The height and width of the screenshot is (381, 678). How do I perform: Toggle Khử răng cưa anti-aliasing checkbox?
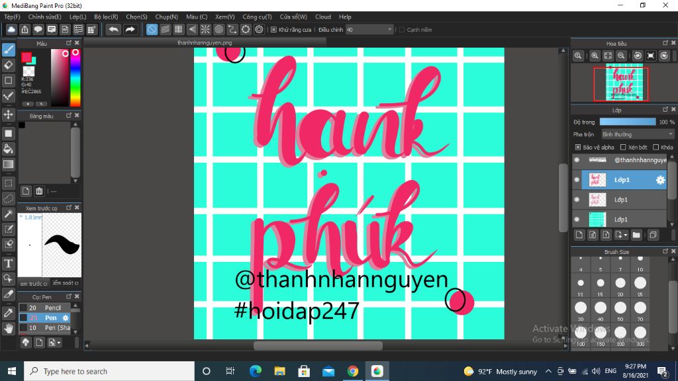coord(273,30)
